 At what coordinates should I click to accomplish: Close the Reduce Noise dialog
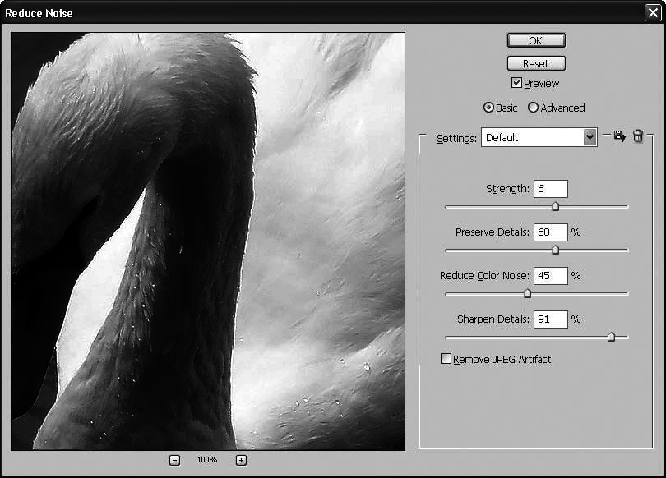point(652,12)
